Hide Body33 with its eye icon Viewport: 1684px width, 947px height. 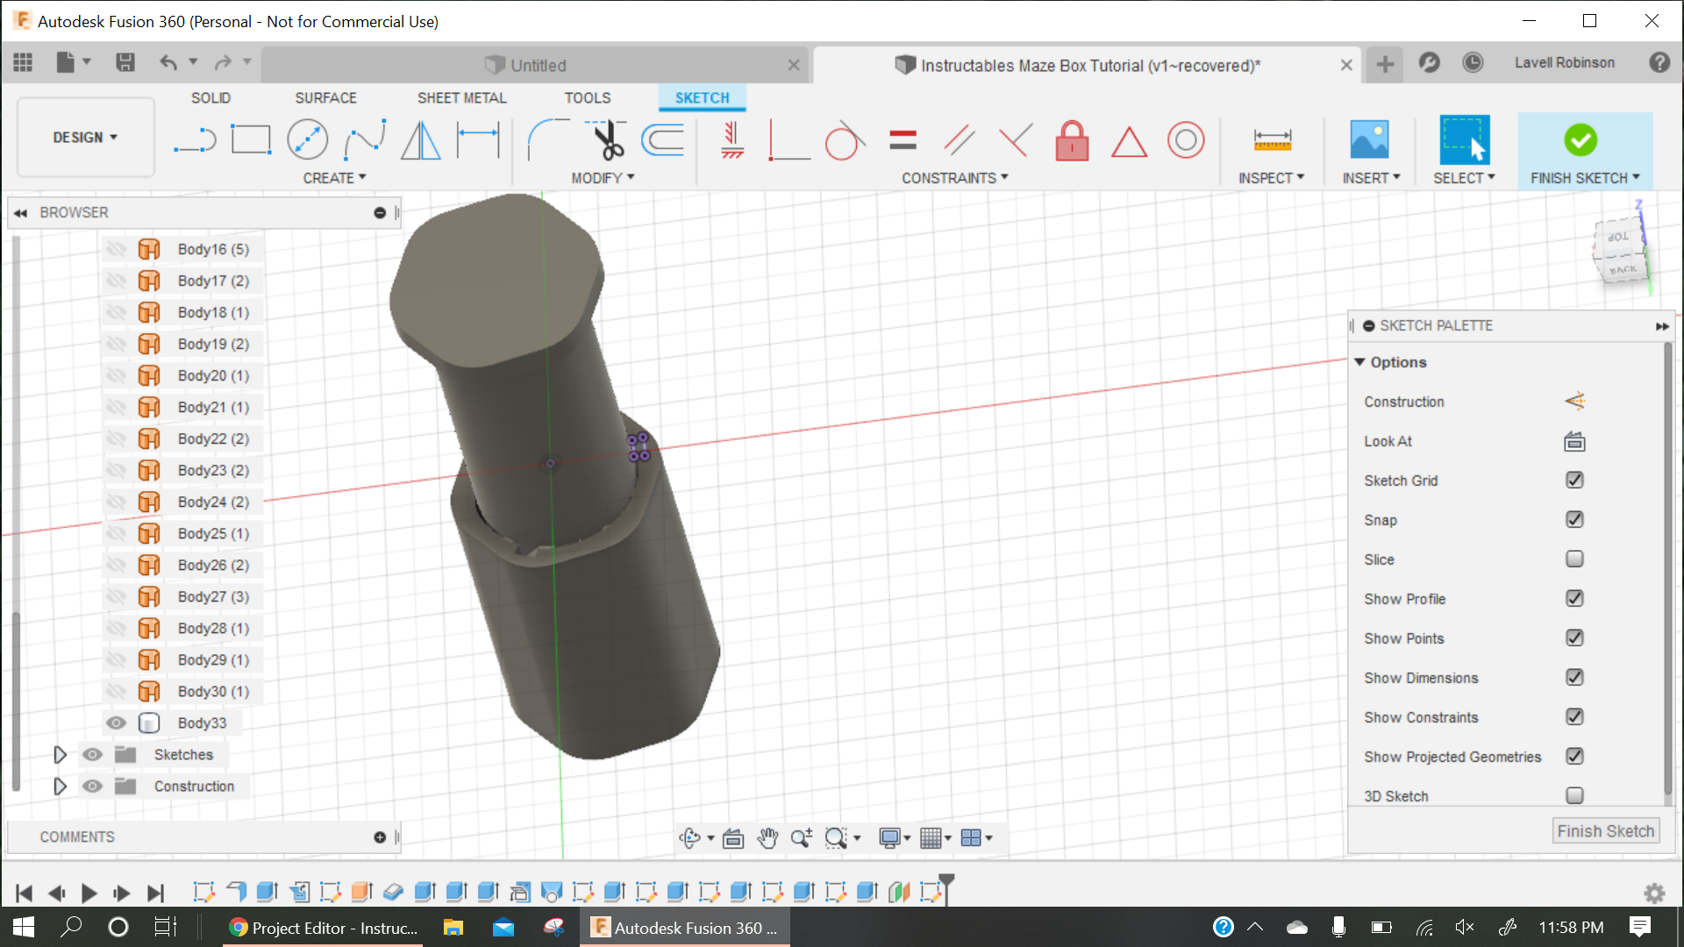pyautogui.click(x=116, y=723)
